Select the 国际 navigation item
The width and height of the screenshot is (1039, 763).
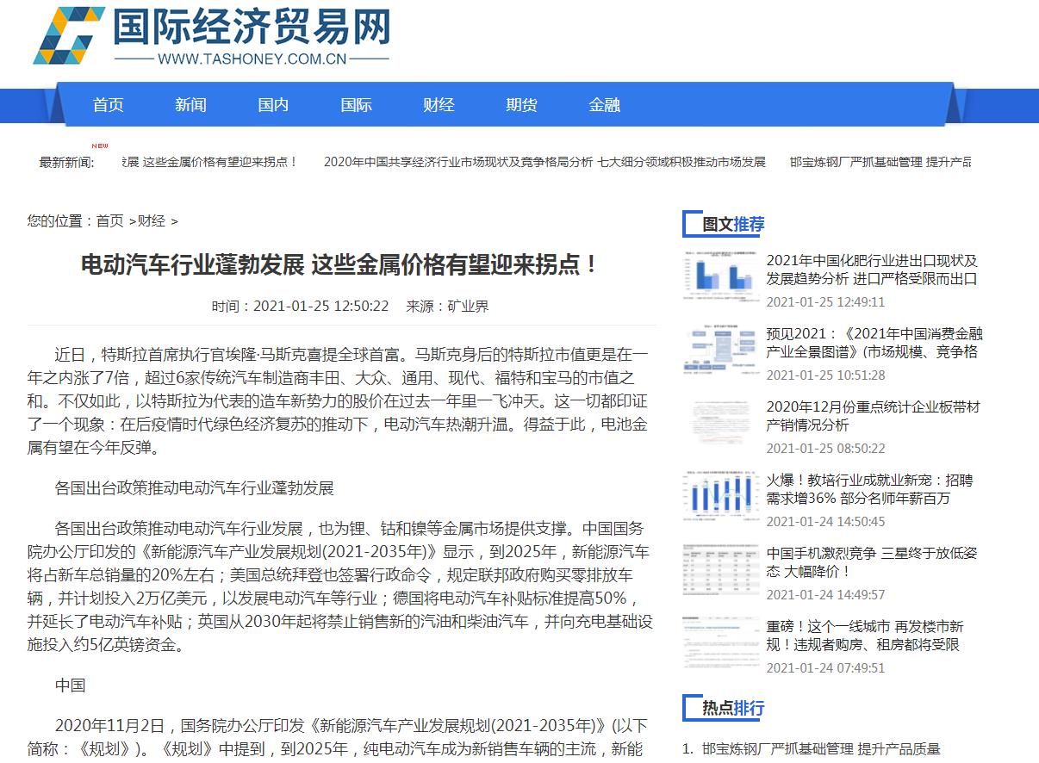click(x=356, y=105)
